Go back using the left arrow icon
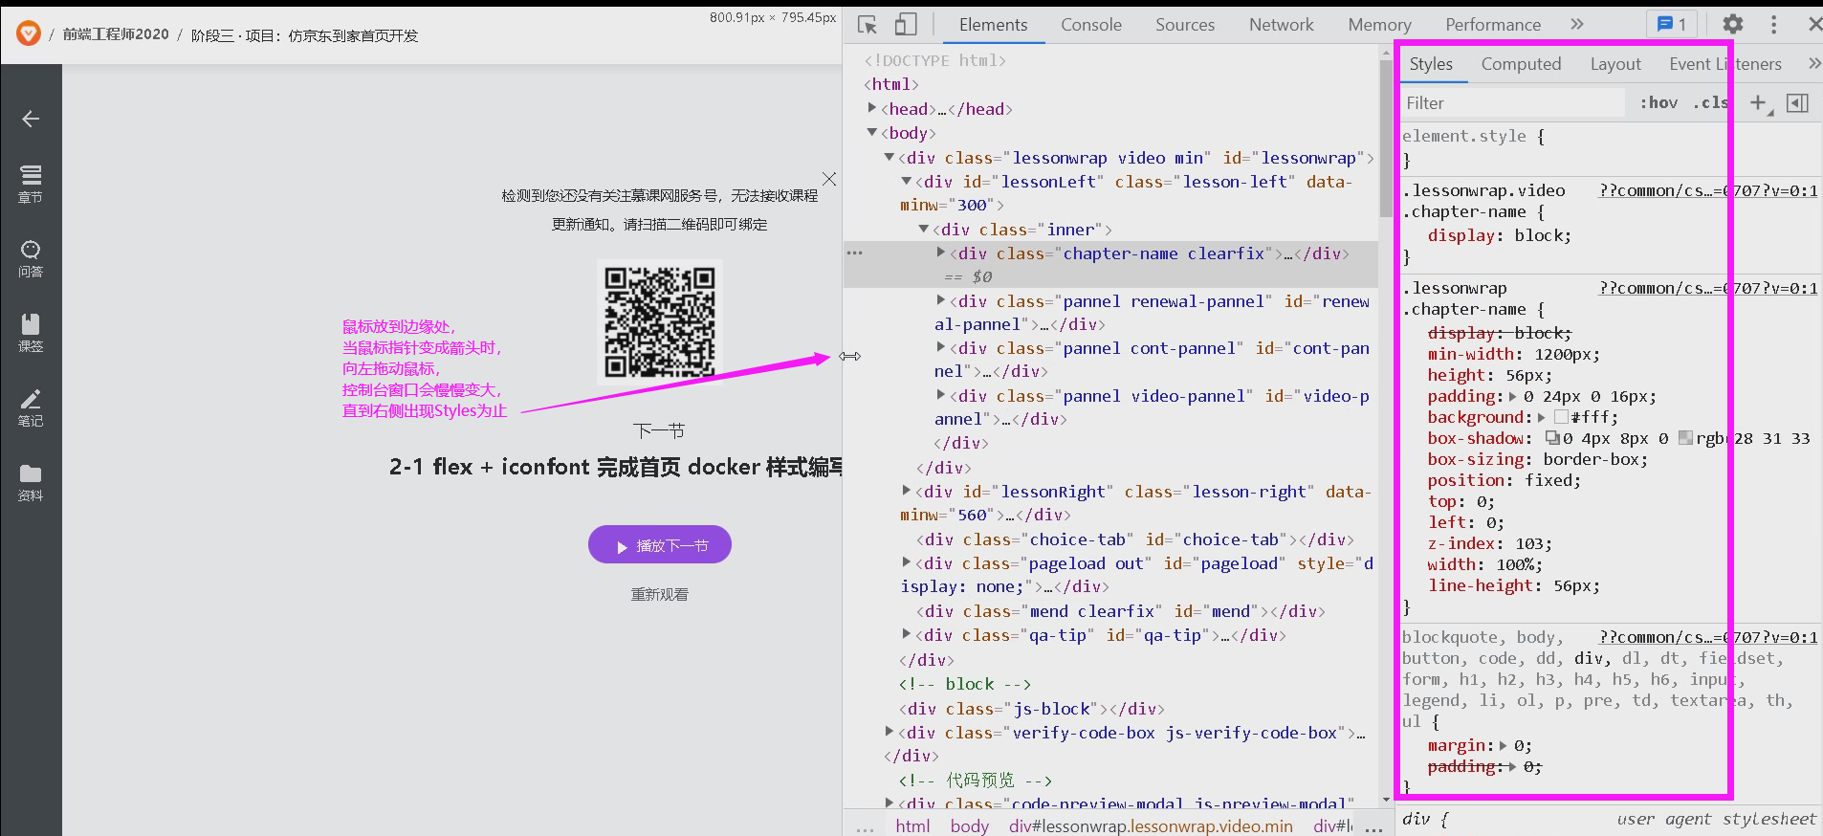The image size is (1823, 836). (31, 119)
